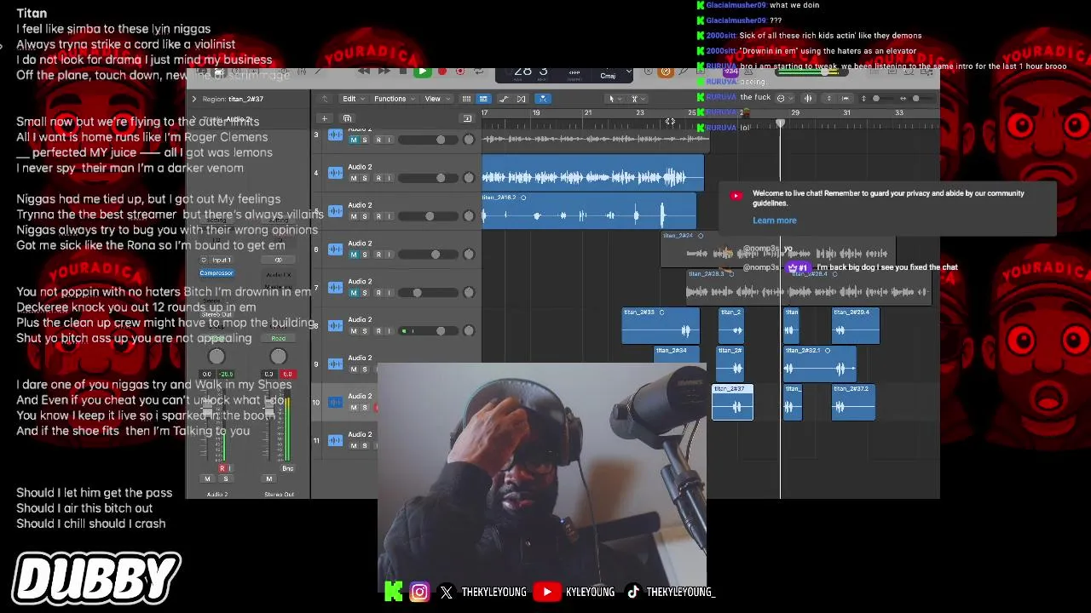Click the Cmaj key signature display
The height and width of the screenshot is (613, 1091).
point(608,76)
